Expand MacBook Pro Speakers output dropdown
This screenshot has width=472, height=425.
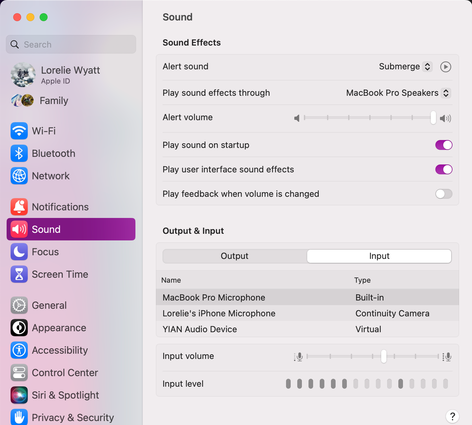[x=398, y=93]
